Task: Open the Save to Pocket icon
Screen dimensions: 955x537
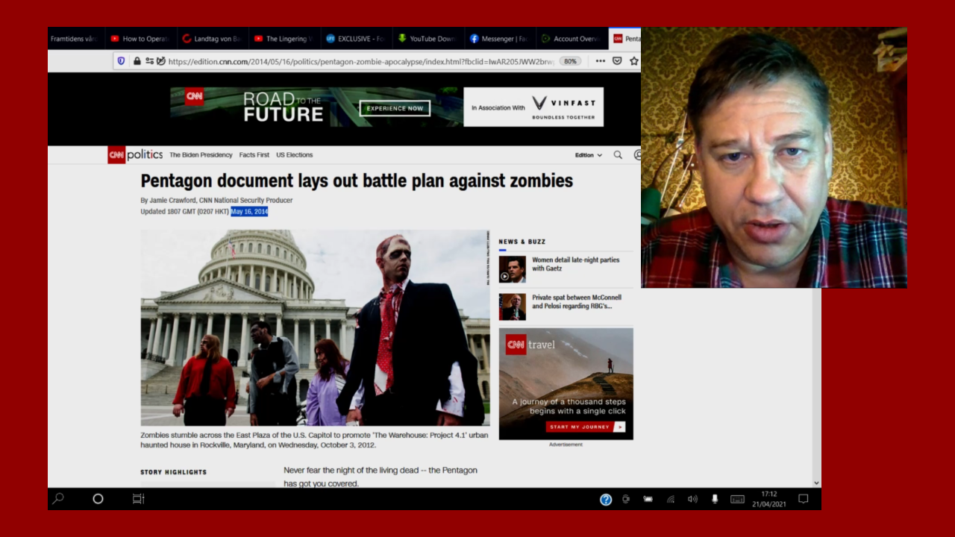Action: click(x=617, y=61)
